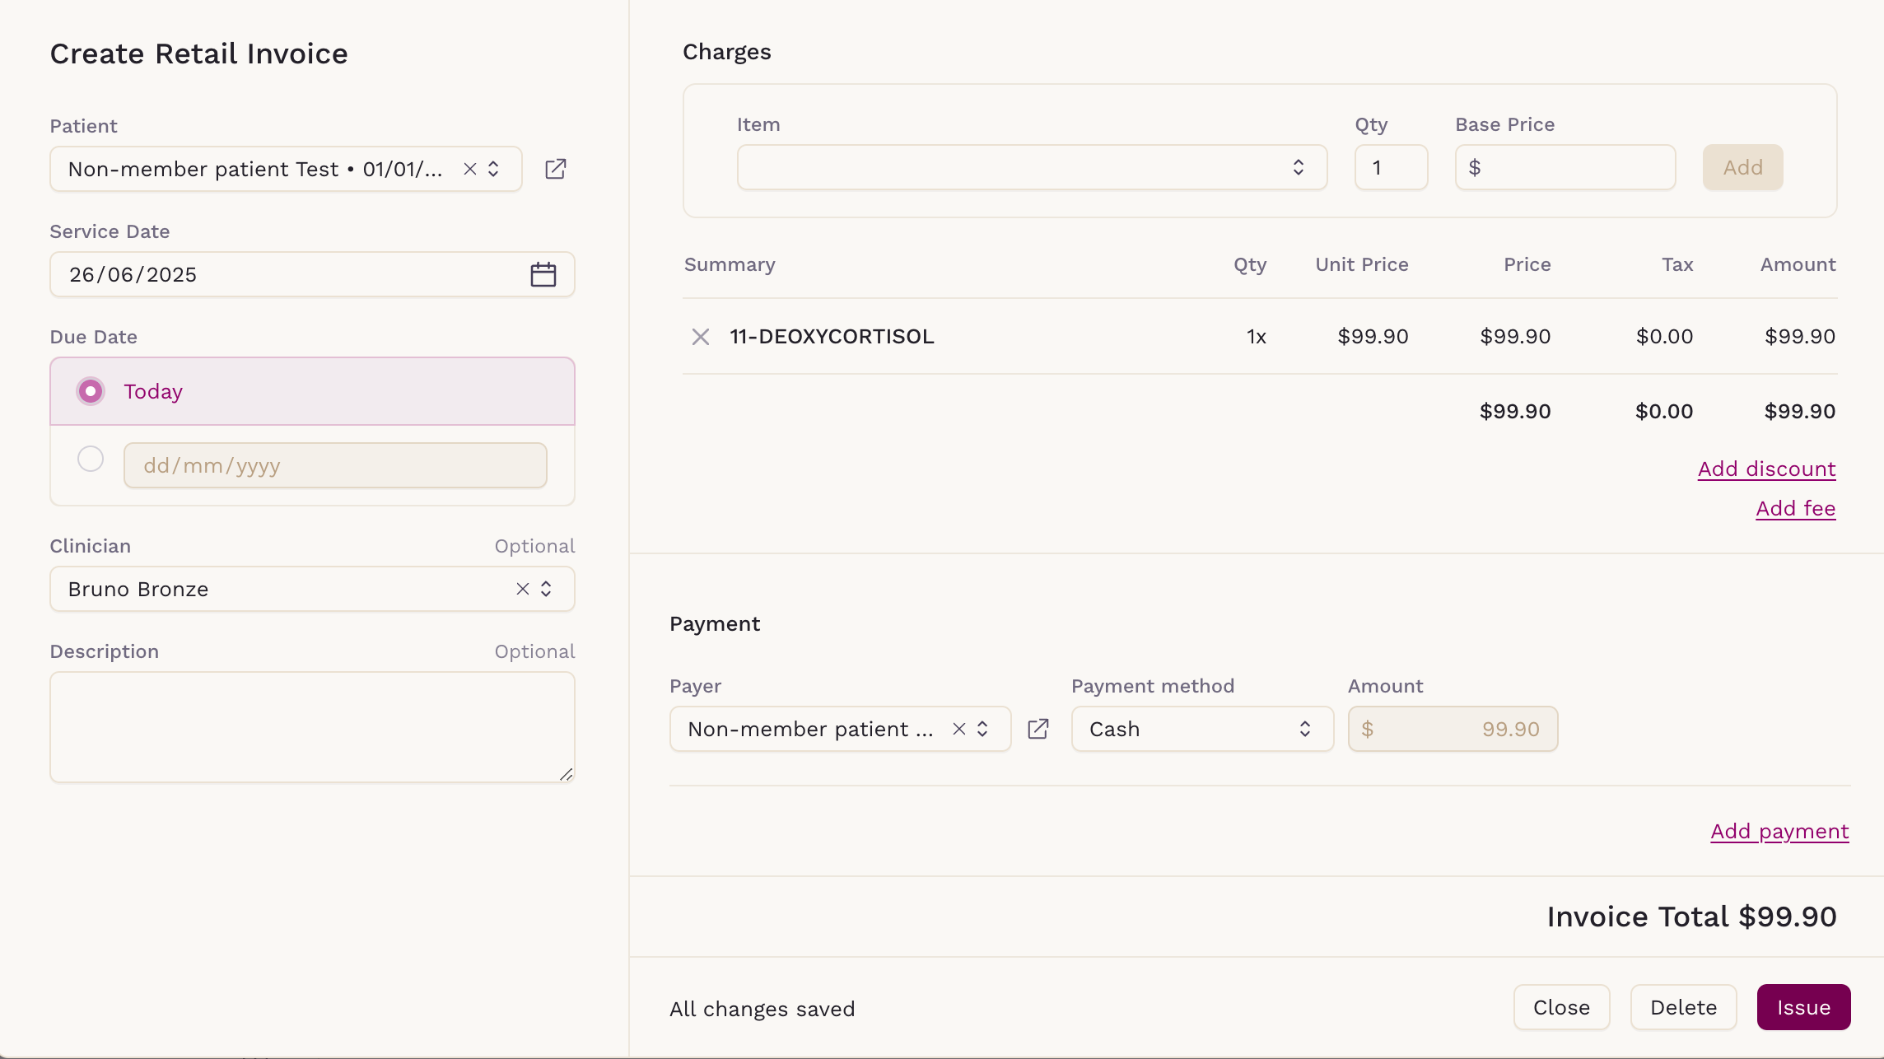The height and width of the screenshot is (1059, 1884).
Task: Click the Add item button
Action: [x=1743, y=167]
